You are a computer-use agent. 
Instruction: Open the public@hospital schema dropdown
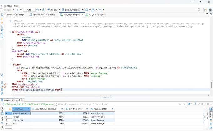[x=83, y=10]
